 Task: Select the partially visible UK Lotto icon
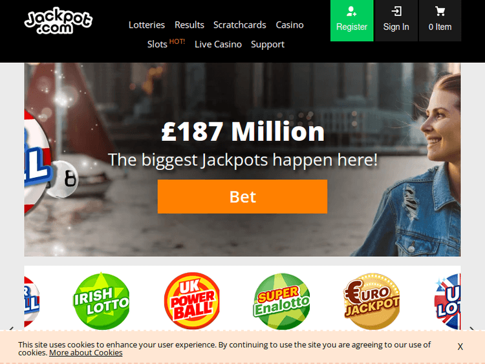447,301
